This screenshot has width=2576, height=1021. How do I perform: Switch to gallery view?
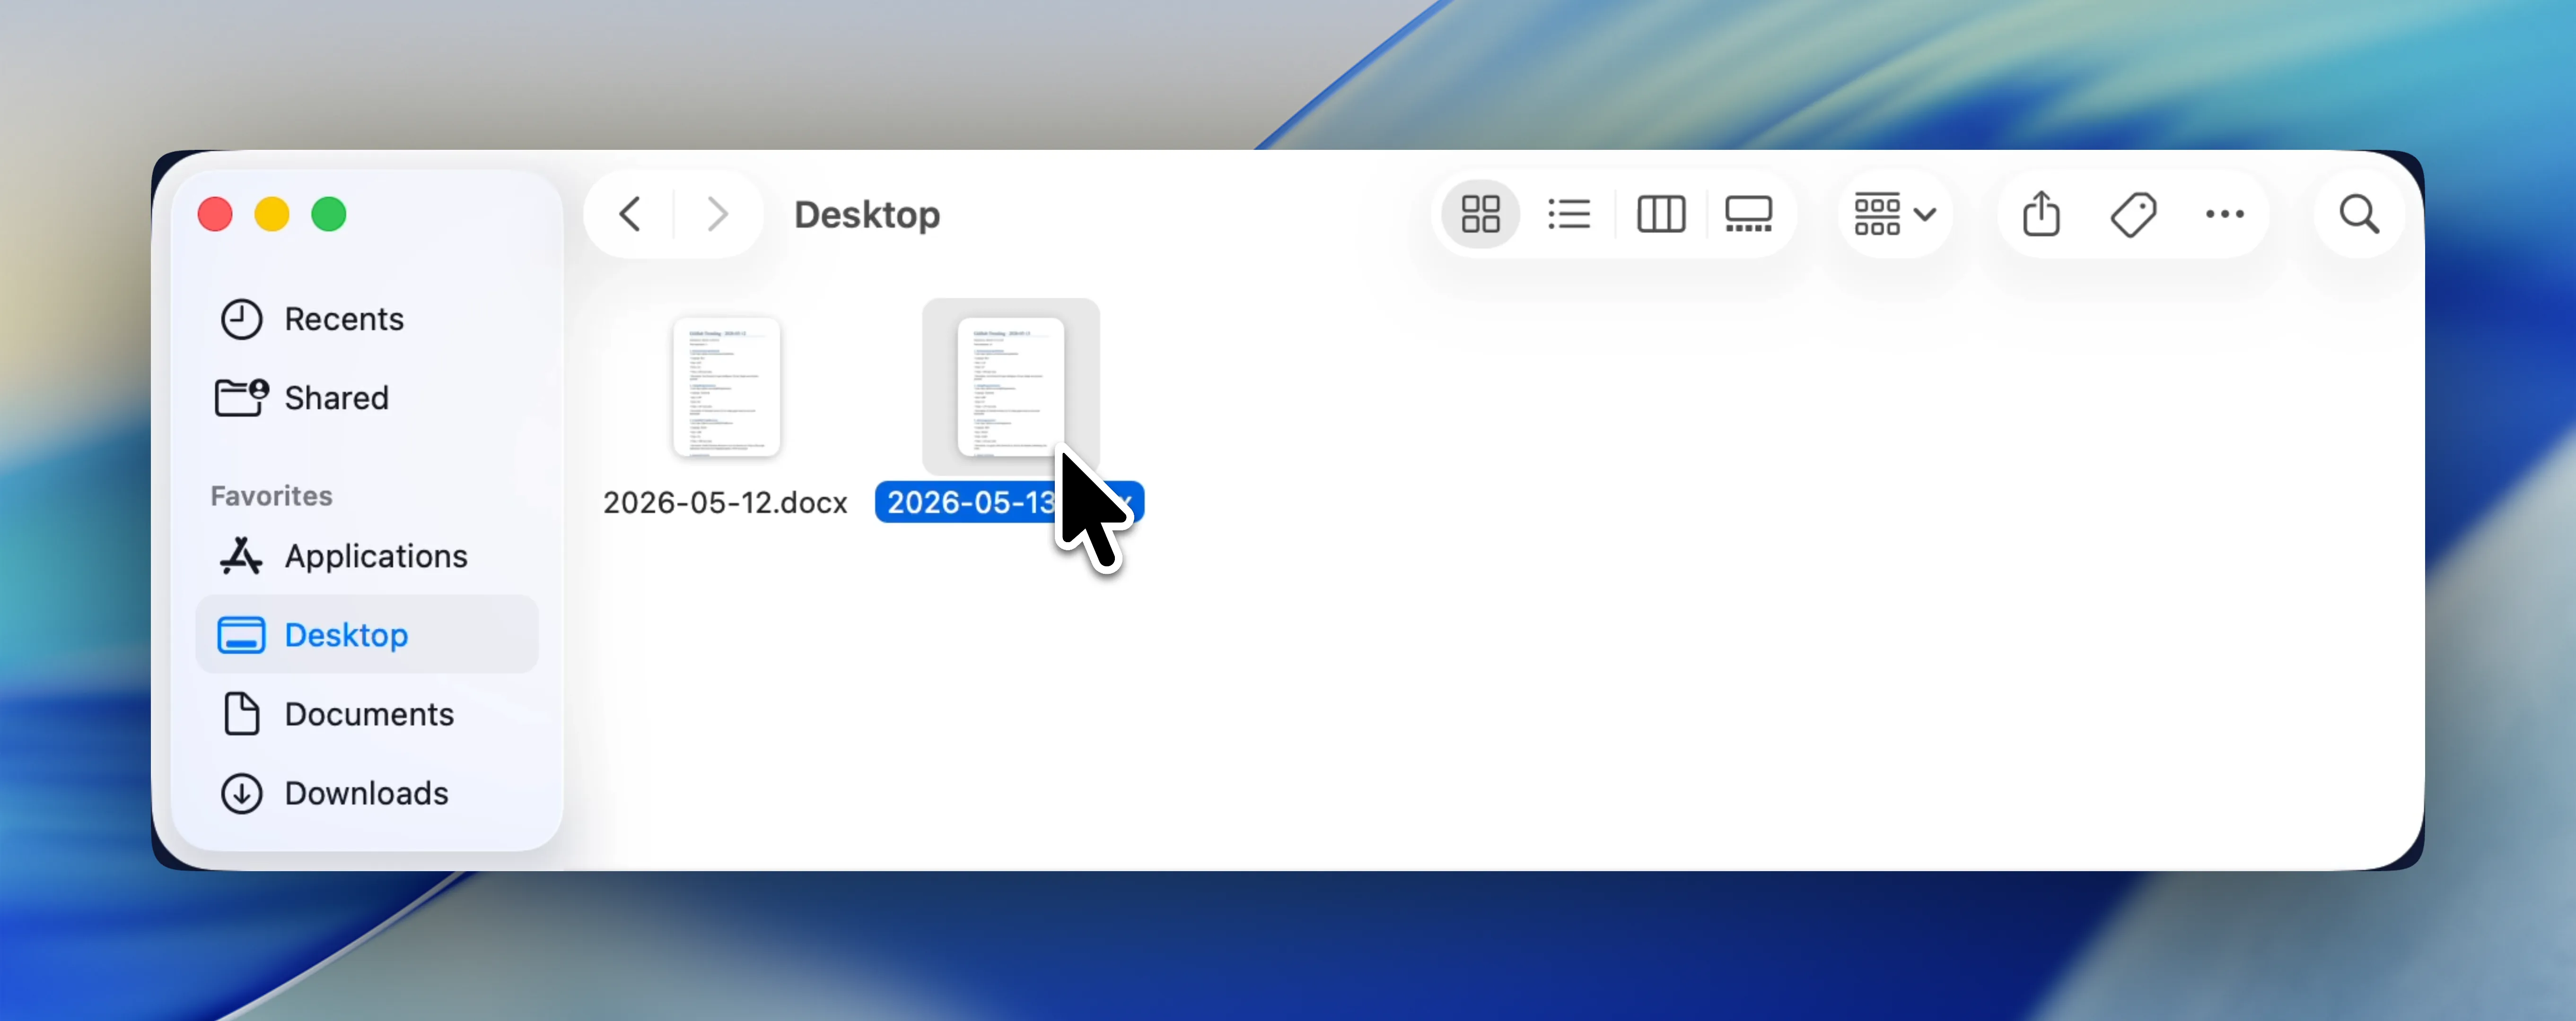[x=1748, y=214]
